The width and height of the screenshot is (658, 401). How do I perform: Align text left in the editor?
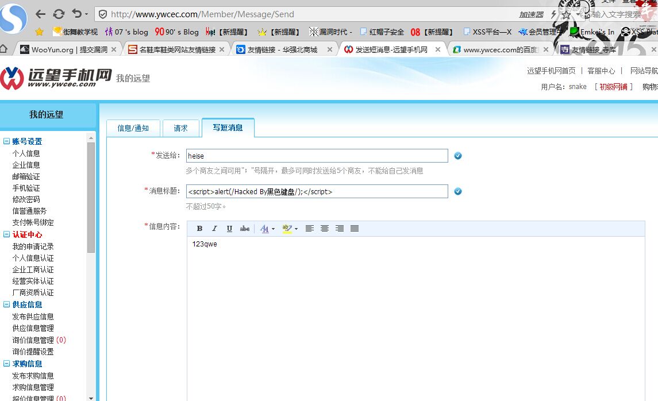[310, 229]
